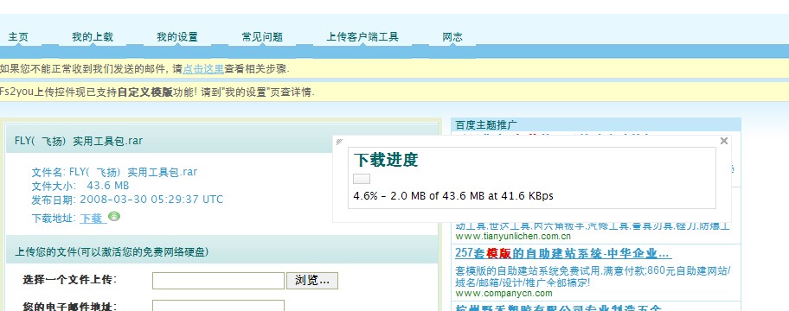
Task: Visit www.companycn.com ad URL
Action: click(x=504, y=294)
